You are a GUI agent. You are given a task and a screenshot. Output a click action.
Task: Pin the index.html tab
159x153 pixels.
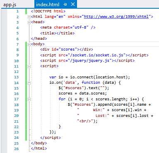(65, 5)
